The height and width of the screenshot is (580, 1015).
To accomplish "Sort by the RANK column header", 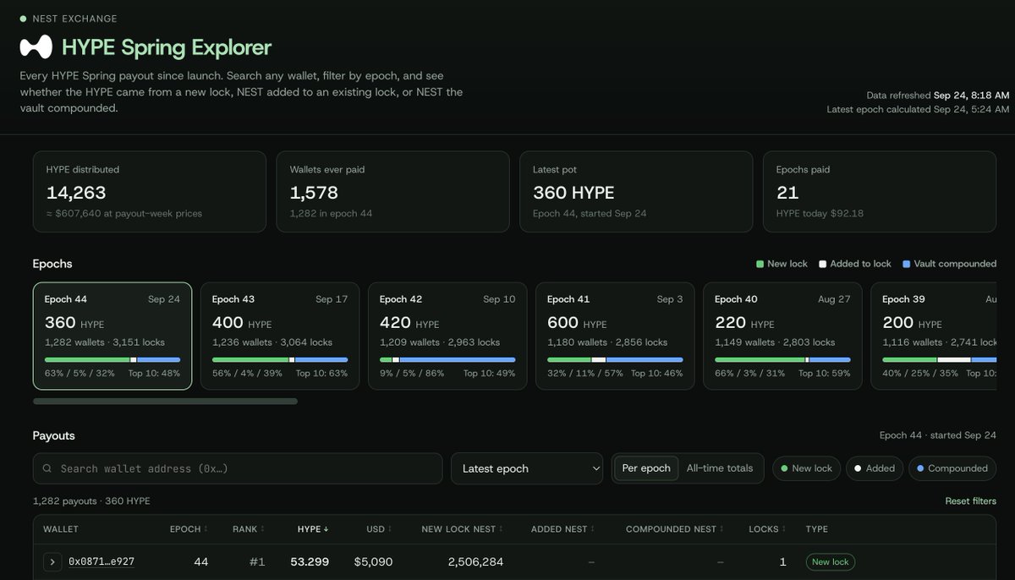I will point(248,529).
